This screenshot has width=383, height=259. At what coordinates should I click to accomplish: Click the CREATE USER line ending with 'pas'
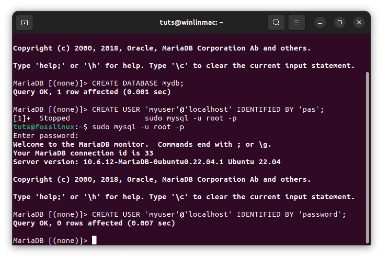point(169,109)
